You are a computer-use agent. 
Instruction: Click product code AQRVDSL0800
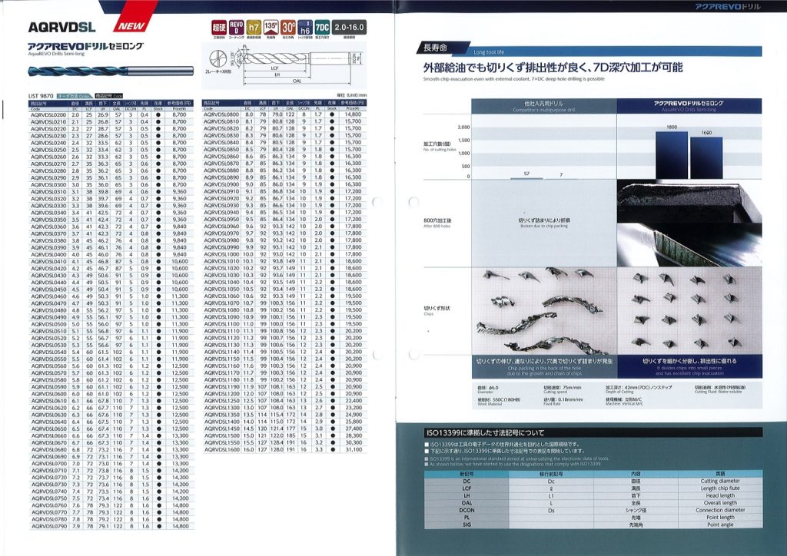point(221,115)
